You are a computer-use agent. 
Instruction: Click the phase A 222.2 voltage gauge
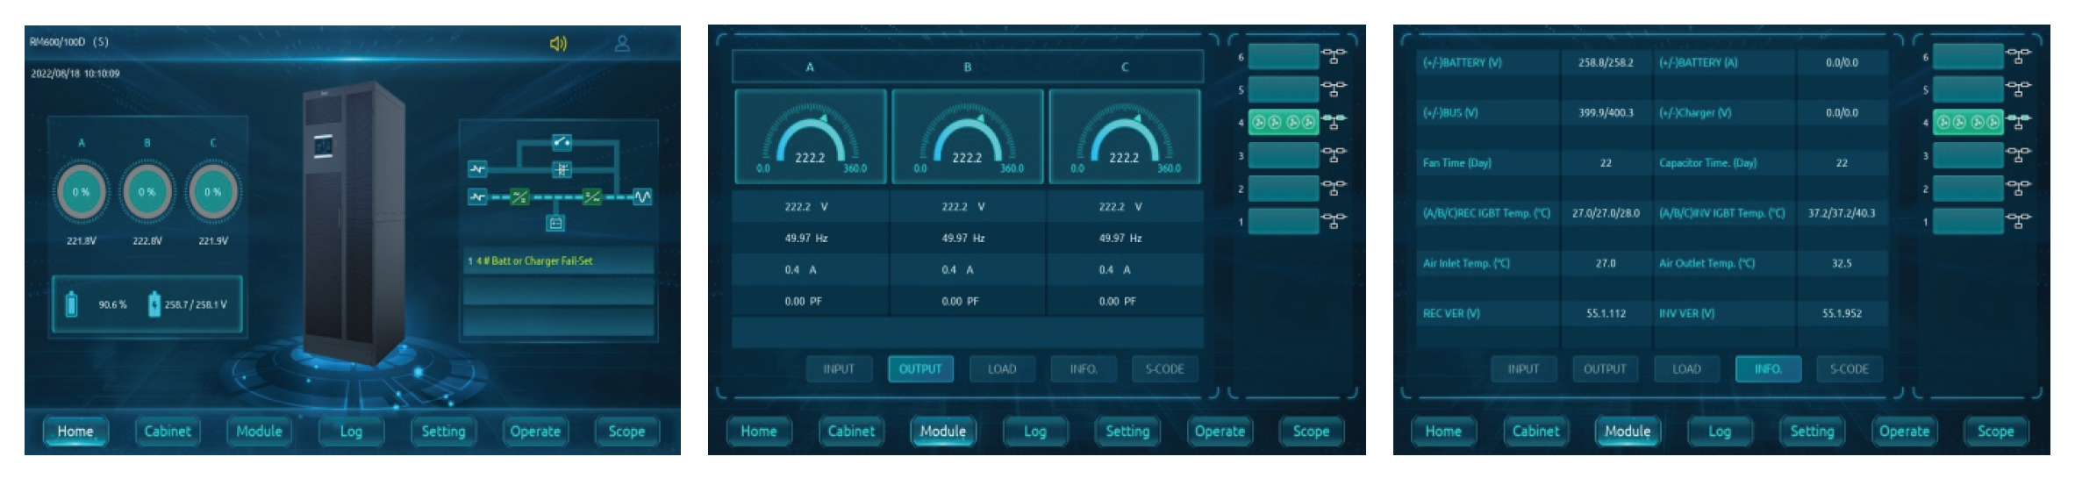click(810, 138)
